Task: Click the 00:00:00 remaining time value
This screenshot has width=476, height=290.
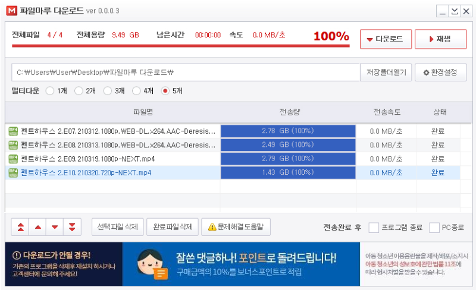Action: [208, 35]
